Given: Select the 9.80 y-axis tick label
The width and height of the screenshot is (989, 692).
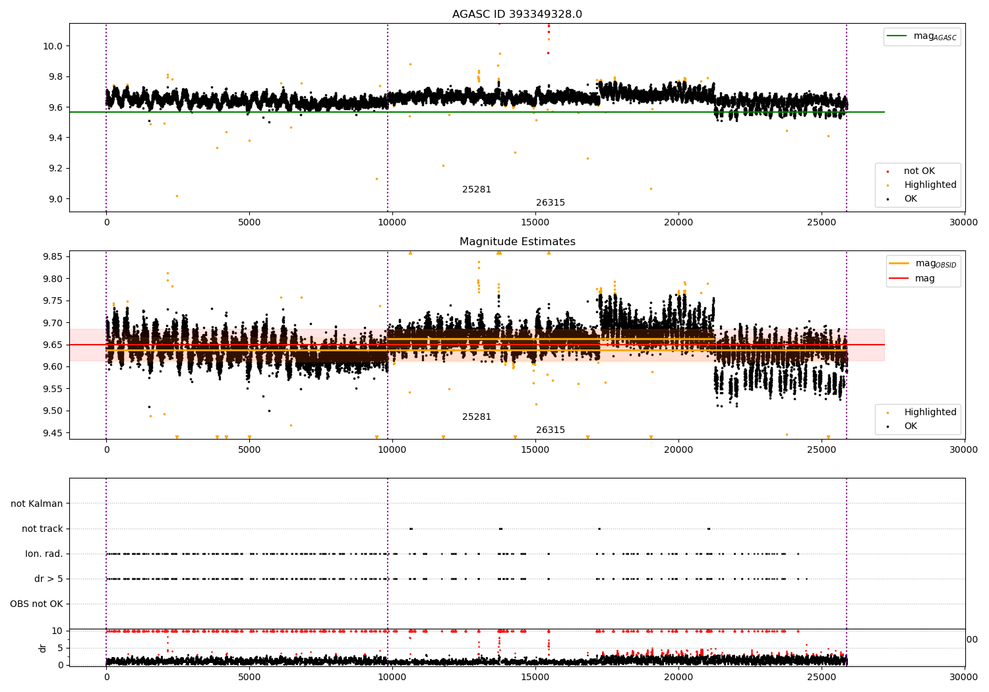Looking at the screenshot, I should (53, 279).
